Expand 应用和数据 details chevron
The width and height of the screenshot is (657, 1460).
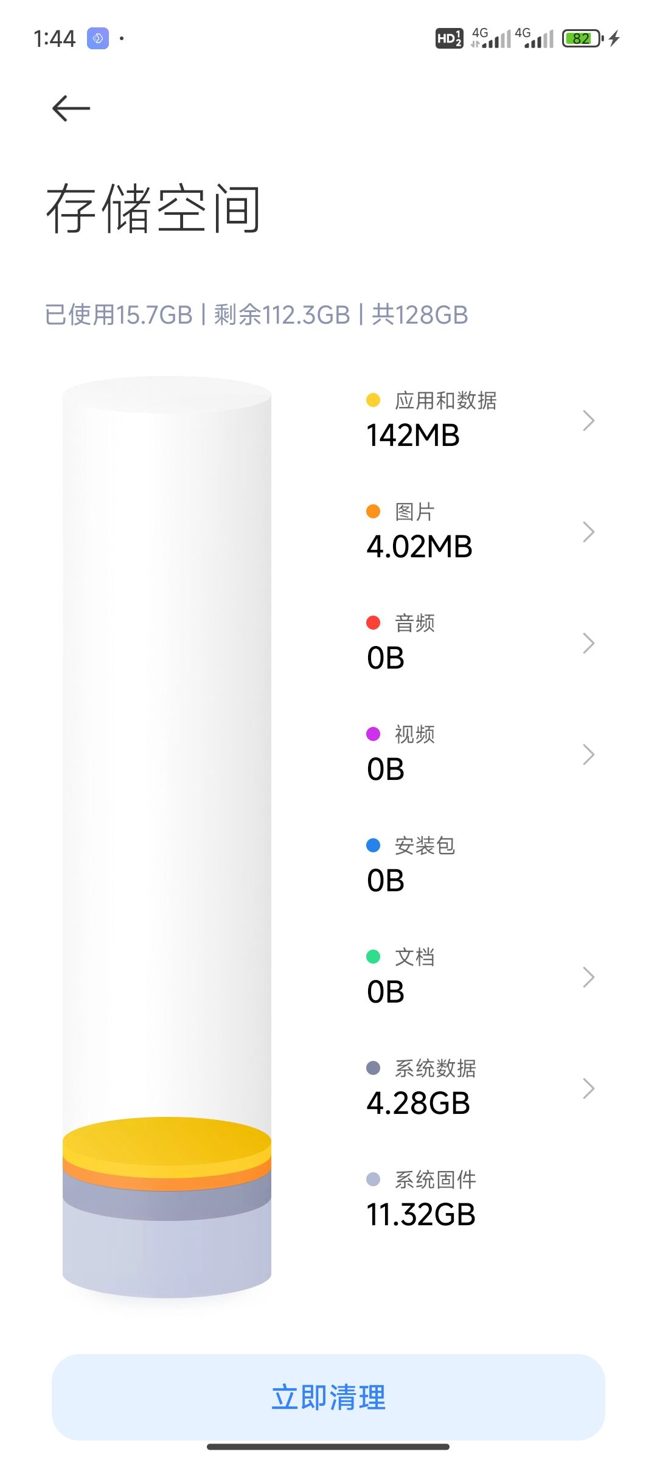click(x=588, y=420)
